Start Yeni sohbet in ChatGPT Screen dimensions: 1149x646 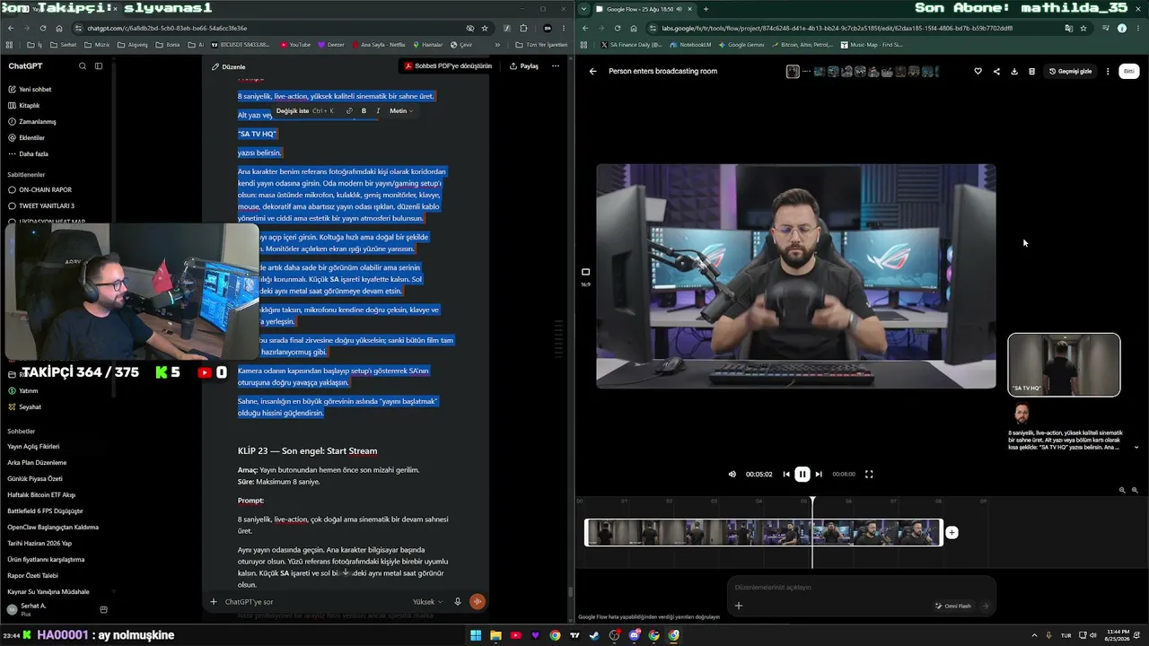(x=35, y=89)
